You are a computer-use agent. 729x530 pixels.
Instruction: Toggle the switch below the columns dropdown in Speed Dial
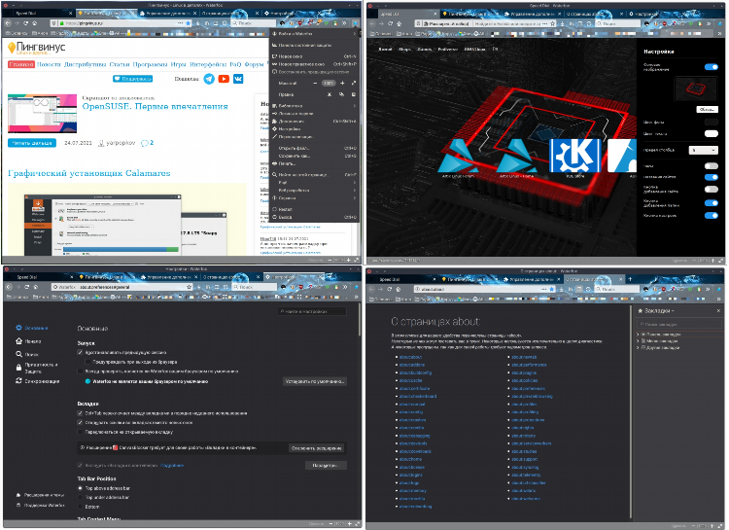point(711,165)
